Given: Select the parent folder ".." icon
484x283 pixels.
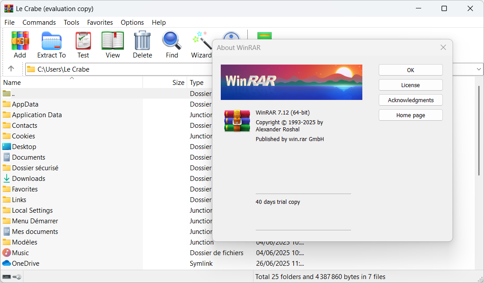Looking at the screenshot, I should click(x=7, y=93).
